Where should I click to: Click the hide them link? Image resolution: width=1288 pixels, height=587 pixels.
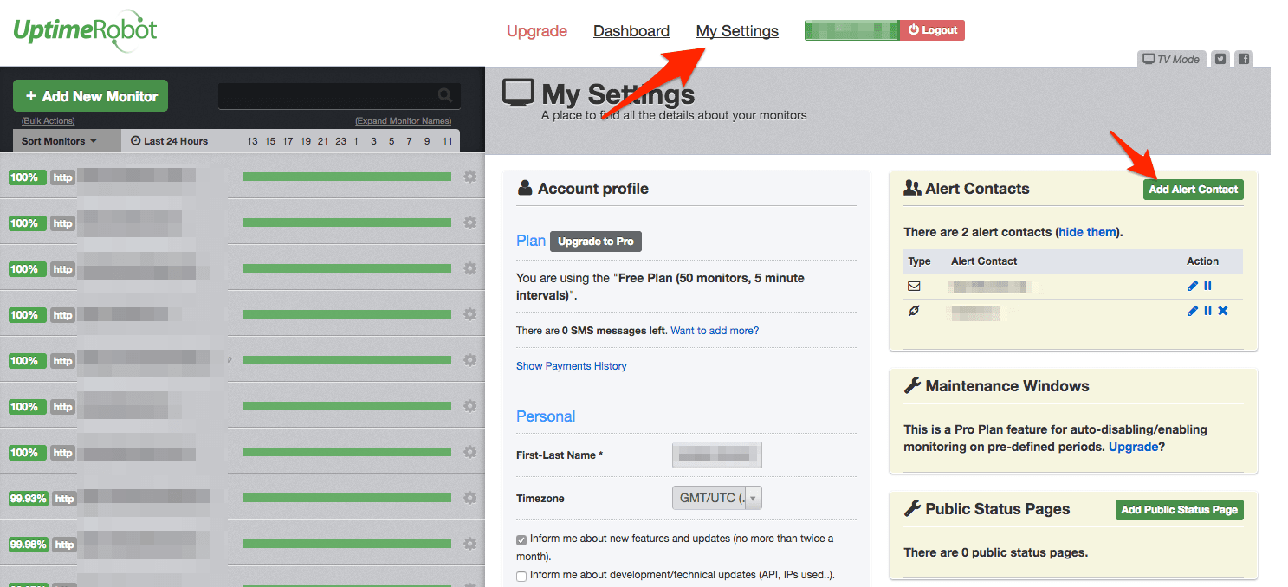point(1087,232)
